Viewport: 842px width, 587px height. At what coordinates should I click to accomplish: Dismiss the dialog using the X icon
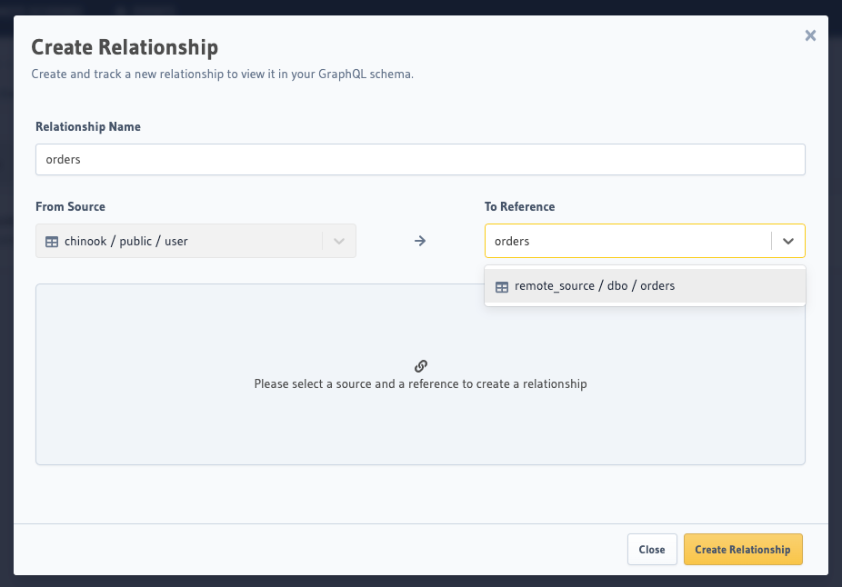[810, 35]
